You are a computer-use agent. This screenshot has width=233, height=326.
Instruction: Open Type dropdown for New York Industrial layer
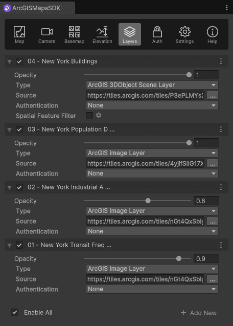point(152,211)
